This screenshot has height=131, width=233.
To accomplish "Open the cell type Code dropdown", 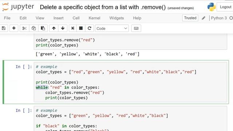I will pyautogui.click(x=112, y=28).
